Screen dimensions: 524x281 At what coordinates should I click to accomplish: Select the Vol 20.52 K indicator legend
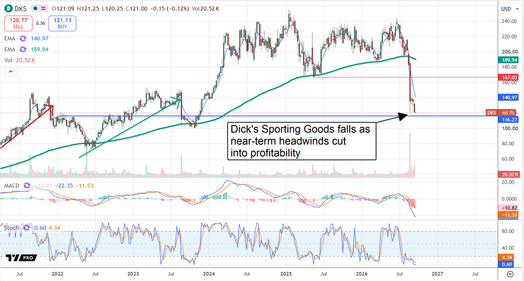[x=19, y=60]
